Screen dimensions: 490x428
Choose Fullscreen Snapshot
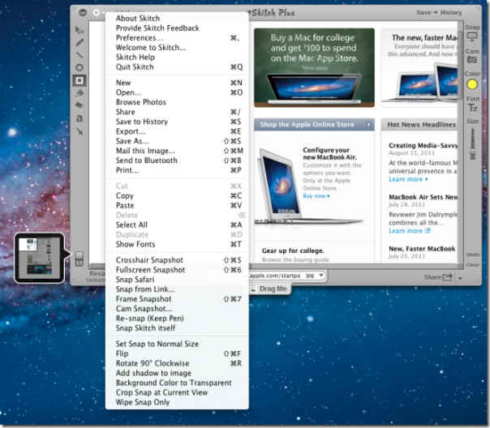(x=177, y=270)
